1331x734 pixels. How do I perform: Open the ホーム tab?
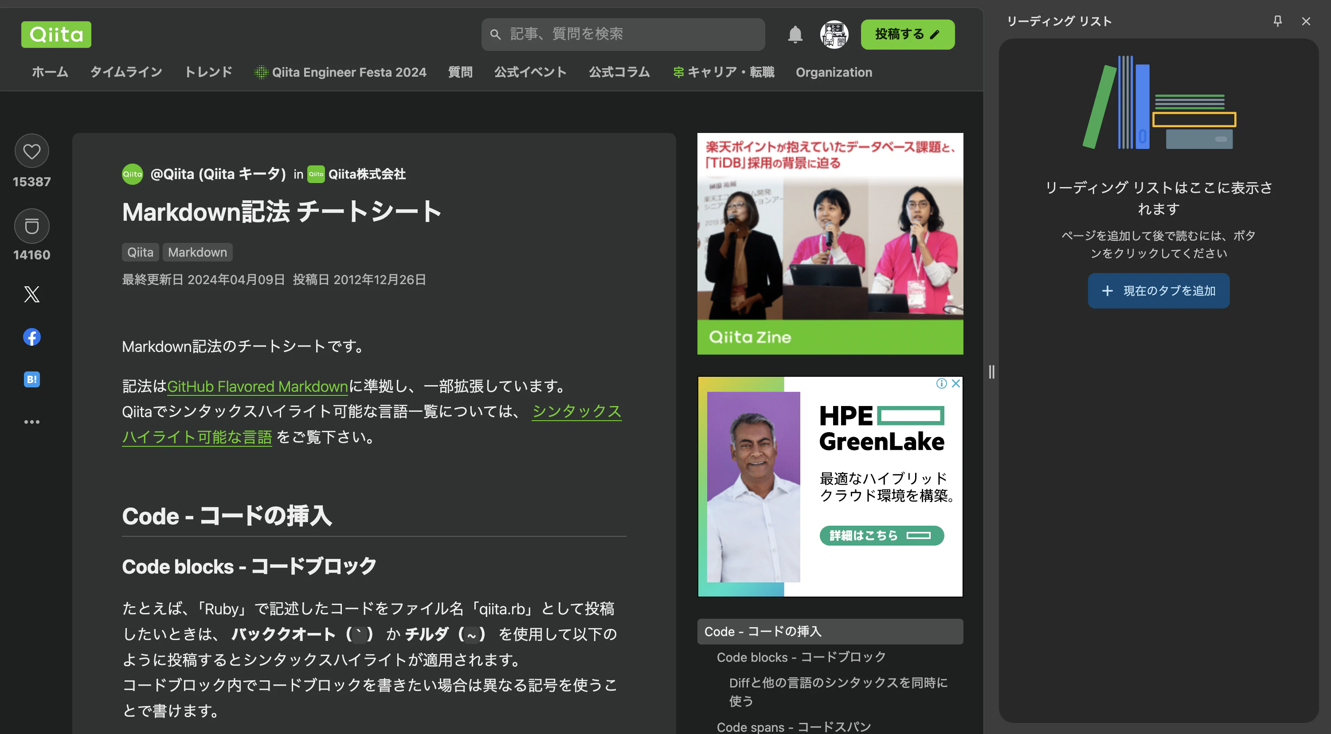pos(50,72)
